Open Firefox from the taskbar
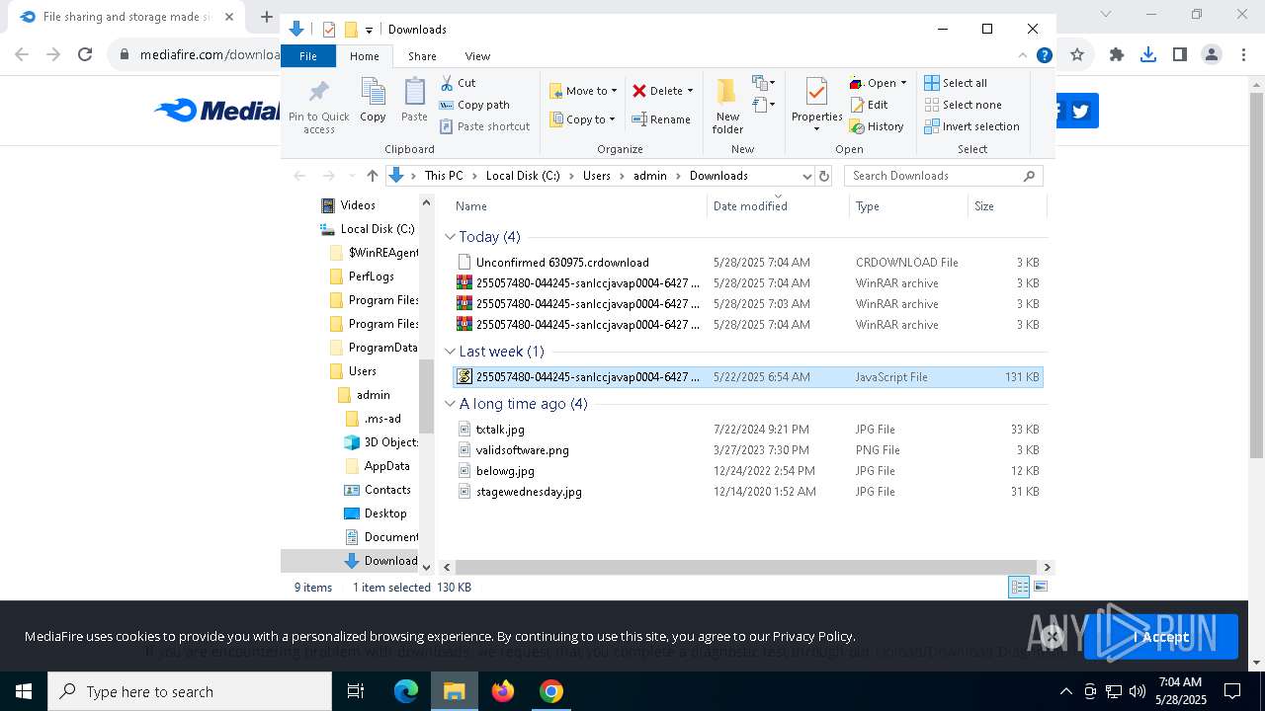Viewport: 1265px width, 711px height. point(503,691)
